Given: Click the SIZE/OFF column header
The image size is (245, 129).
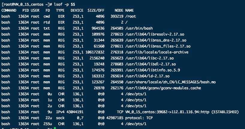Looking at the screenshot, I should [x=96, y=10].
